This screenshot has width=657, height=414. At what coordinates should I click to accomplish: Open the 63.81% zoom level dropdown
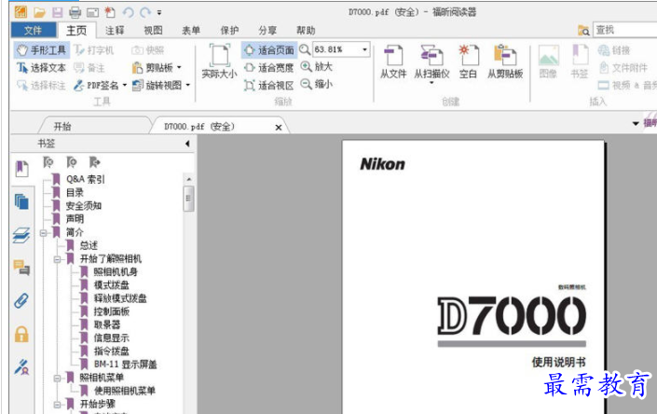pyautogui.click(x=364, y=49)
